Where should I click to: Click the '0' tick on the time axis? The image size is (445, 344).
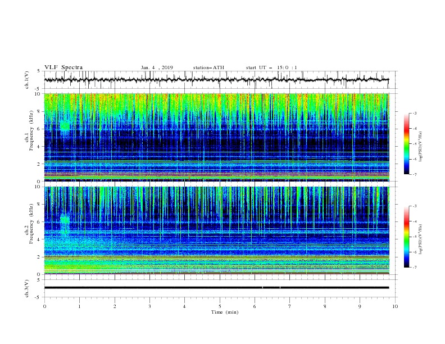point(44,306)
